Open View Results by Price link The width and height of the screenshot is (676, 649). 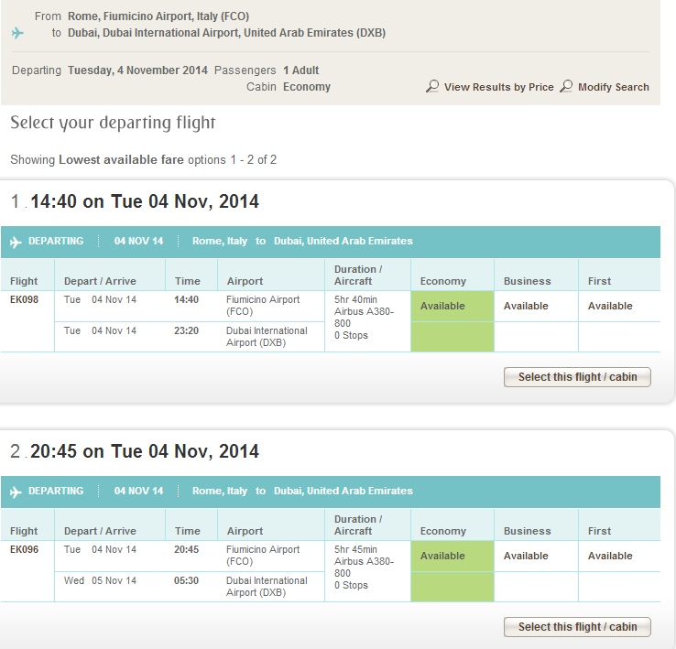pos(498,87)
